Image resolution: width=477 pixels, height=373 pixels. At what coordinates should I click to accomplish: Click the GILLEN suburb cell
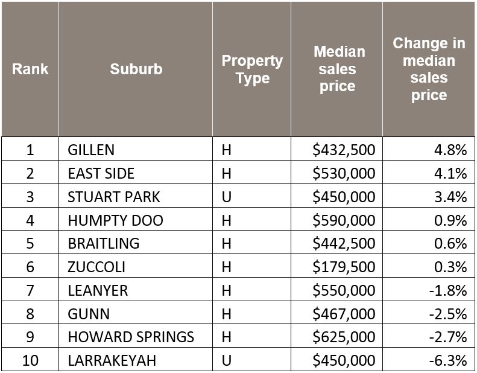91,150
